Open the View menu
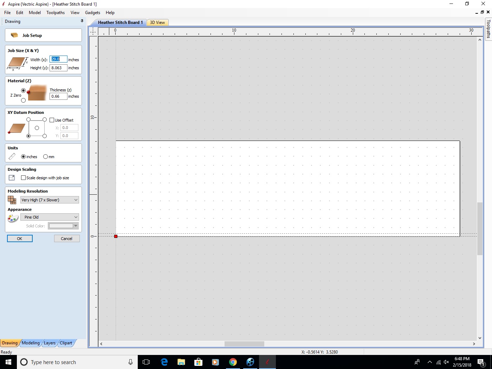Screen dimensions: 492x369 click(x=75, y=13)
